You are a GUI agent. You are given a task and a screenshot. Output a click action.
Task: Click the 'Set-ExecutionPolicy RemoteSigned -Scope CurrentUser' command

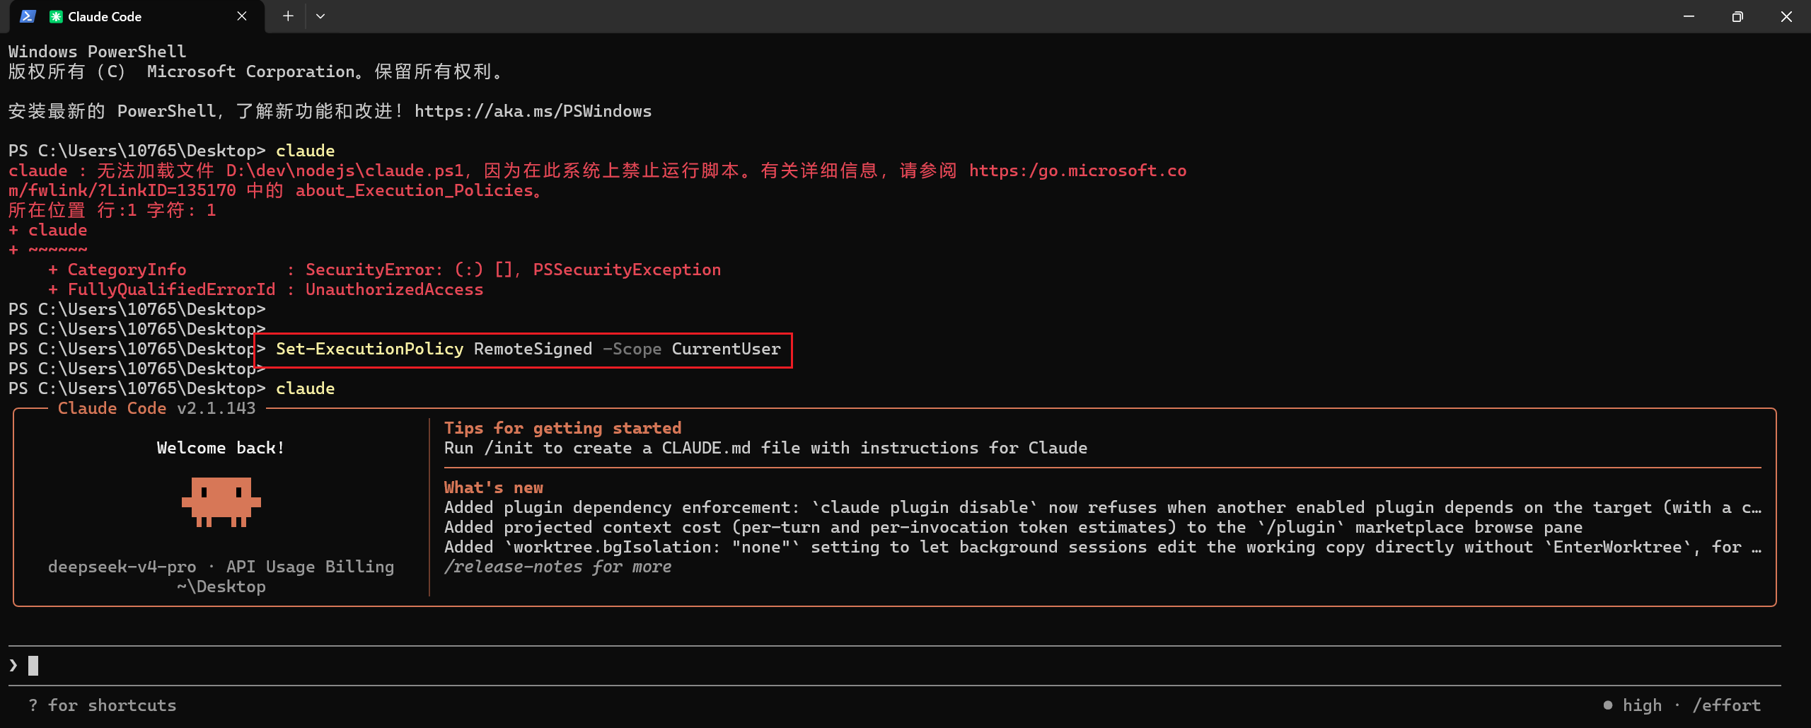[x=528, y=349]
